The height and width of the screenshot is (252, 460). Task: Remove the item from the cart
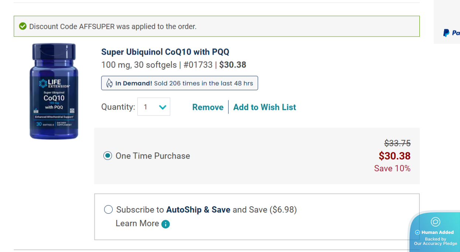[208, 107]
